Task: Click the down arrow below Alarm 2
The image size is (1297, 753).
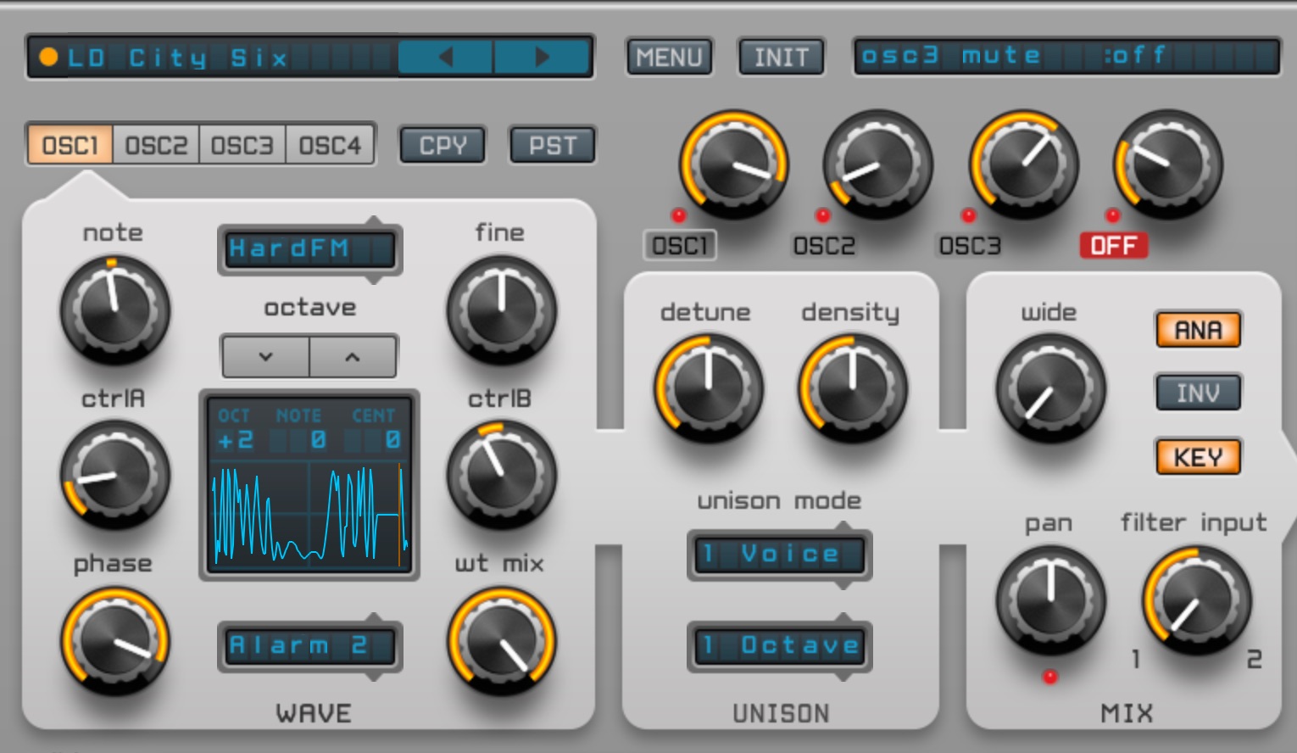Action: point(374,676)
